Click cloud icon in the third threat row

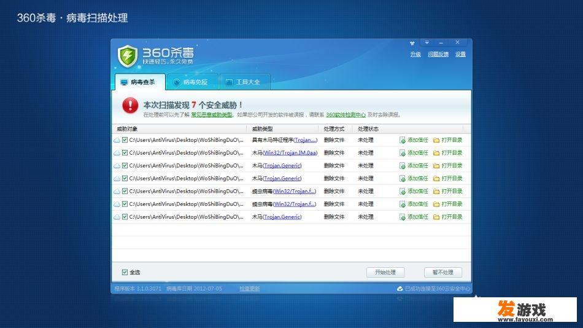tap(117, 166)
